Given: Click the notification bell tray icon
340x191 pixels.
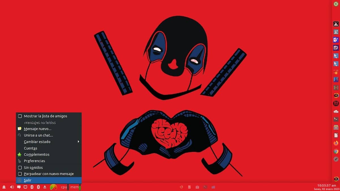Looking at the screenshot, I should (4, 187).
